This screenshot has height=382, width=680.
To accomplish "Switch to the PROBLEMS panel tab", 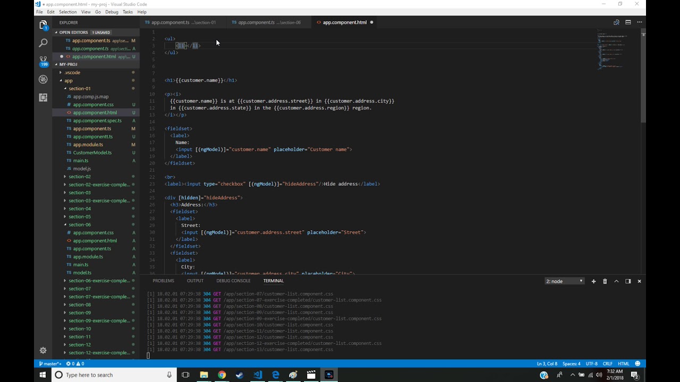I will coord(163,281).
